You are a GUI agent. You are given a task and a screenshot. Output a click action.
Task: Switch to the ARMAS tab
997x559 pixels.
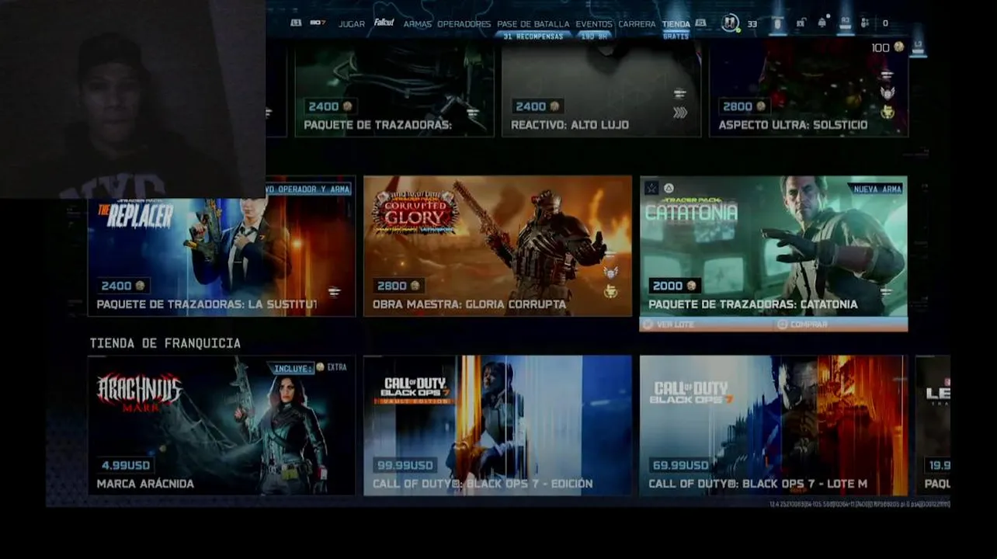[417, 24]
